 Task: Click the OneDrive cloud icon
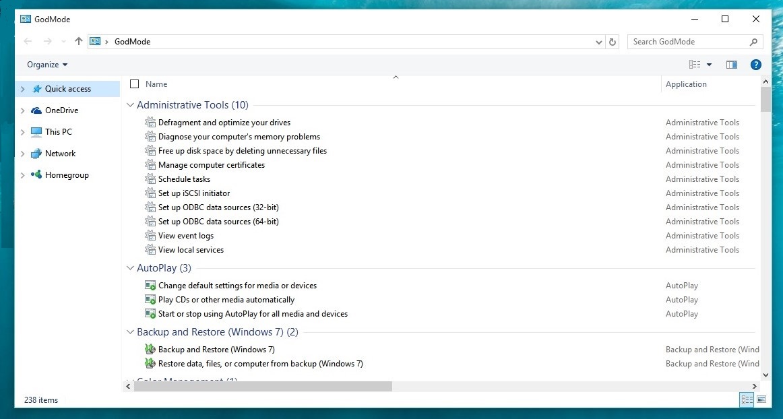point(36,110)
